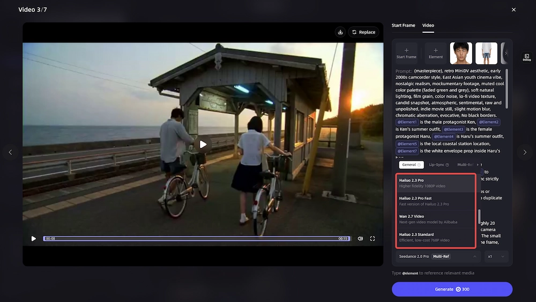Choose the Wan 2.7 Video model
This screenshot has height=302, width=536.
[435, 219]
